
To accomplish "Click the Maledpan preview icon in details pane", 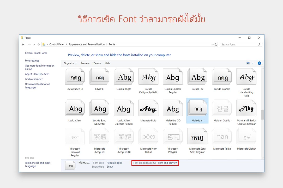I will (x=70, y=165).
